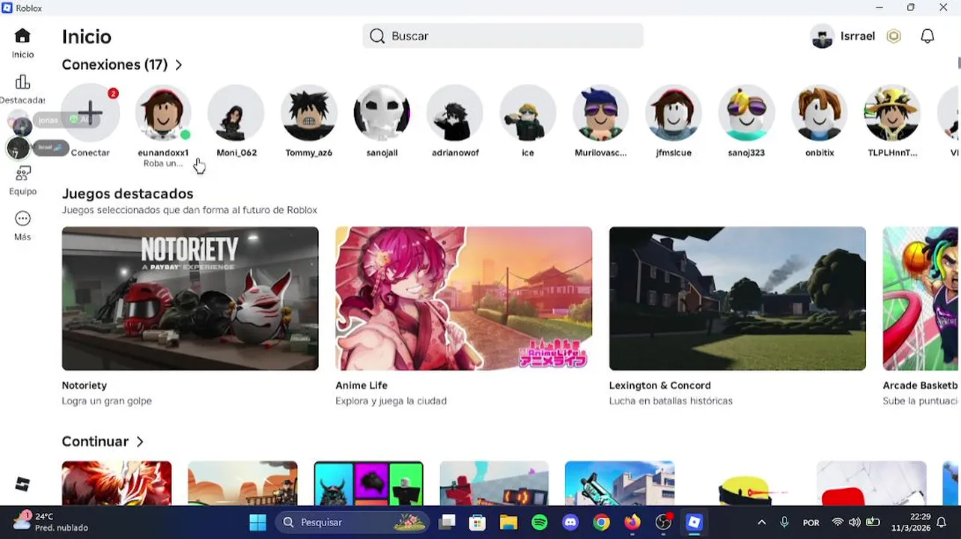Open the Equipo sidebar icon

point(22,174)
